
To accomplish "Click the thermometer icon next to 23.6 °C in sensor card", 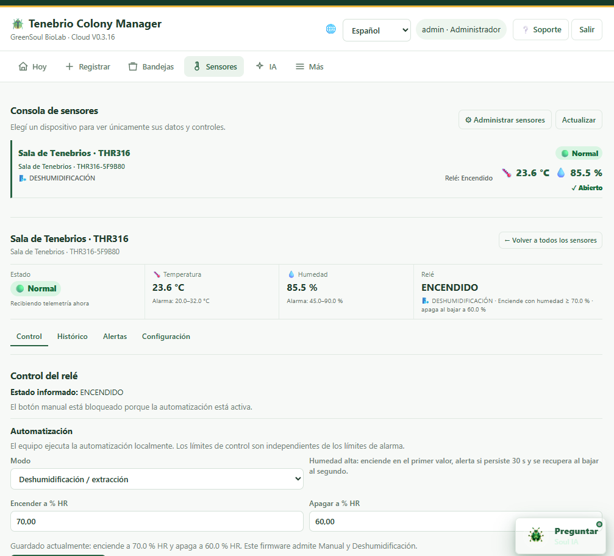I will point(507,173).
